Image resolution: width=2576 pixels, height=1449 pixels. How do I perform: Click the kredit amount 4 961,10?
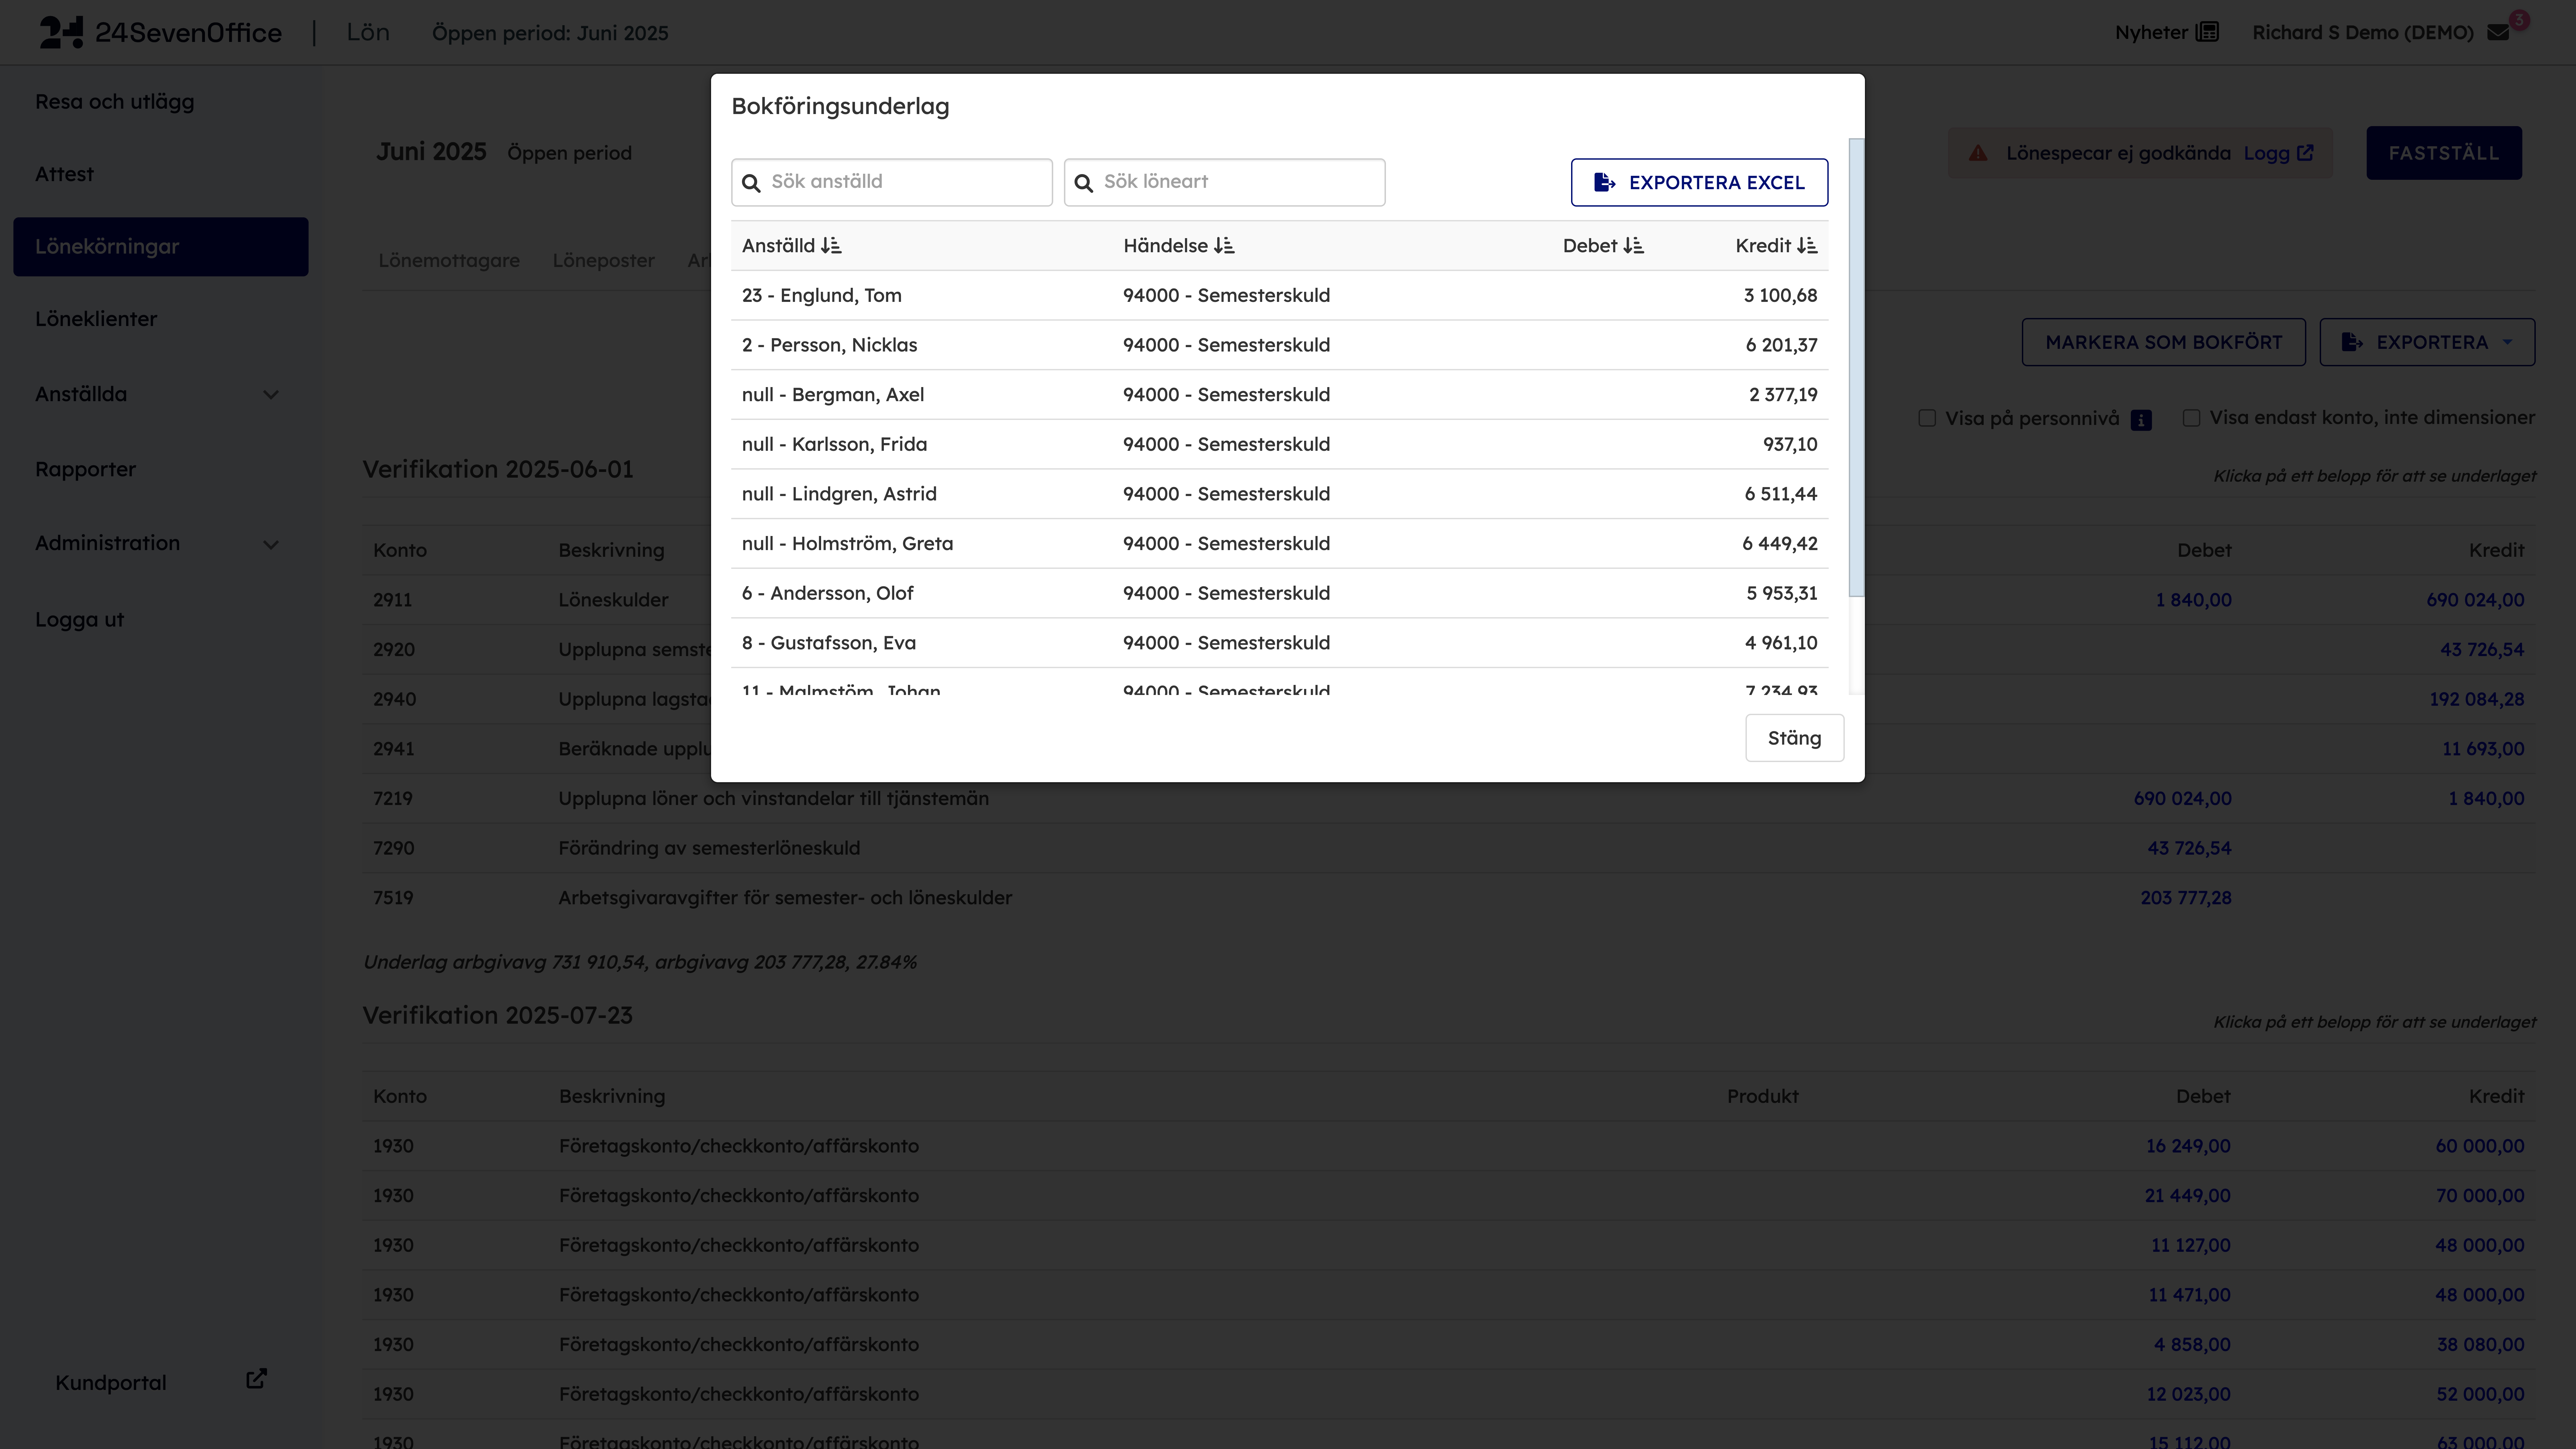click(x=1781, y=643)
